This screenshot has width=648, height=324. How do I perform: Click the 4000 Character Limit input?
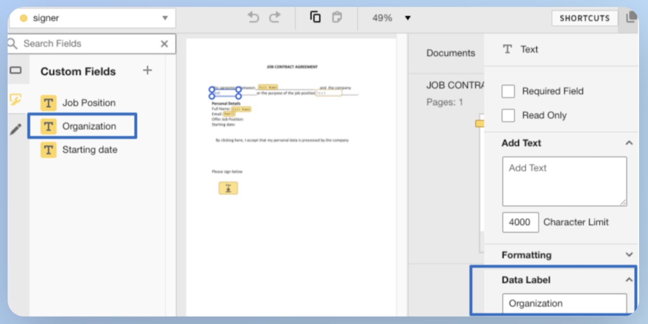point(520,222)
